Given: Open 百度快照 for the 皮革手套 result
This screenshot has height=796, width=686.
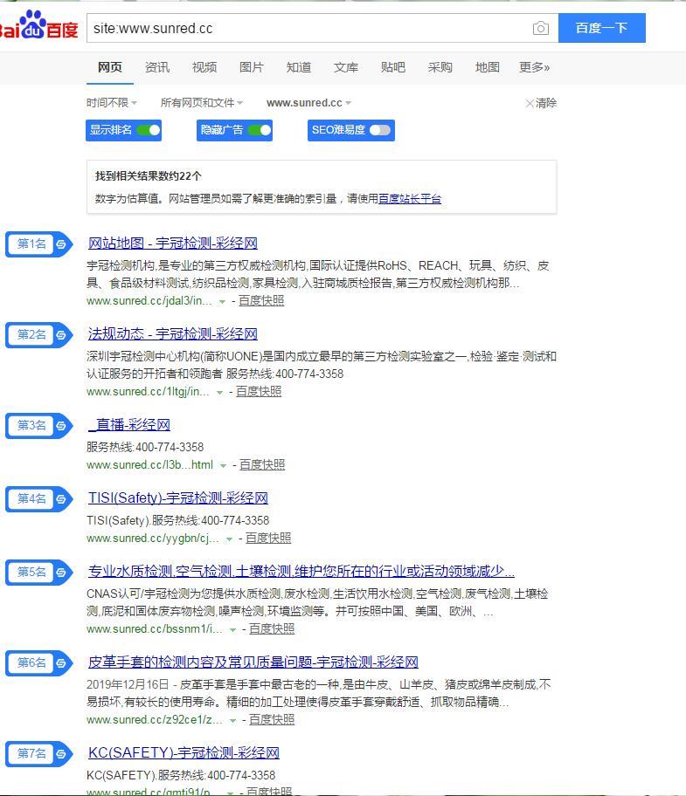Looking at the screenshot, I should (x=272, y=720).
